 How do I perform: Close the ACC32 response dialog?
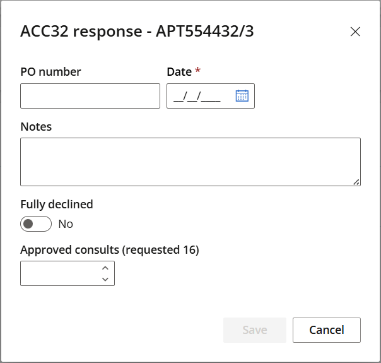pyautogui.click(x=355, y=32)
